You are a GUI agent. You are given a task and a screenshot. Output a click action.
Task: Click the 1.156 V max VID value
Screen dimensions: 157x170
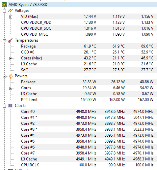point(147,17)
